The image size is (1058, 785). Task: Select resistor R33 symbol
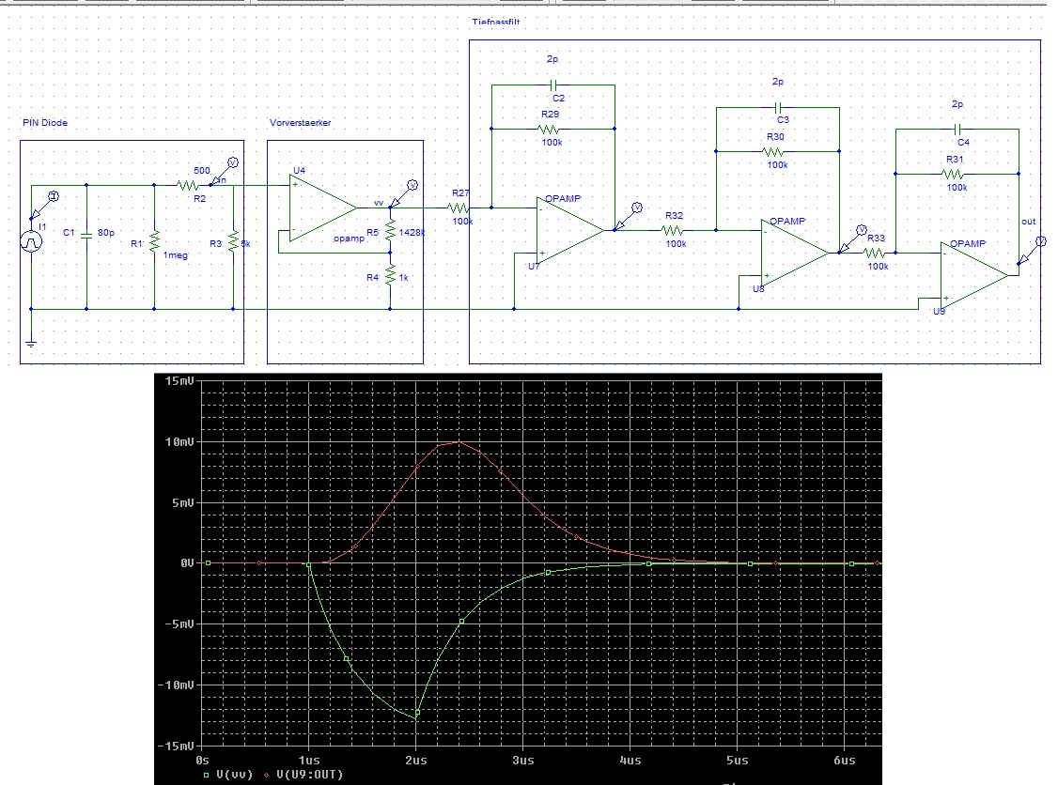point(874,253)
